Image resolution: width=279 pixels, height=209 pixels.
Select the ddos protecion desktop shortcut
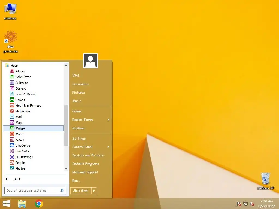[11, 42]
